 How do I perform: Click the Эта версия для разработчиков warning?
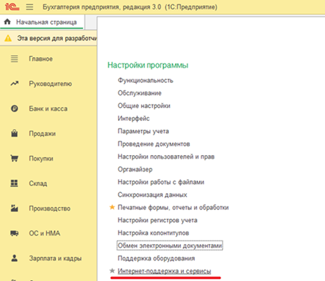point(57,38)
